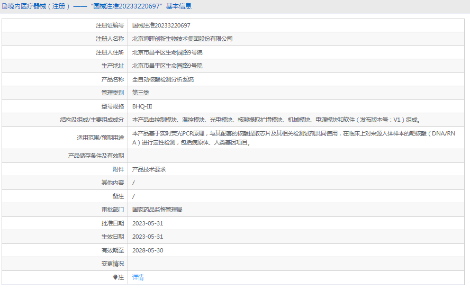Select the value 产品技术要求
Viewport: 470px width, 290px height.
(x=149, y=169)
